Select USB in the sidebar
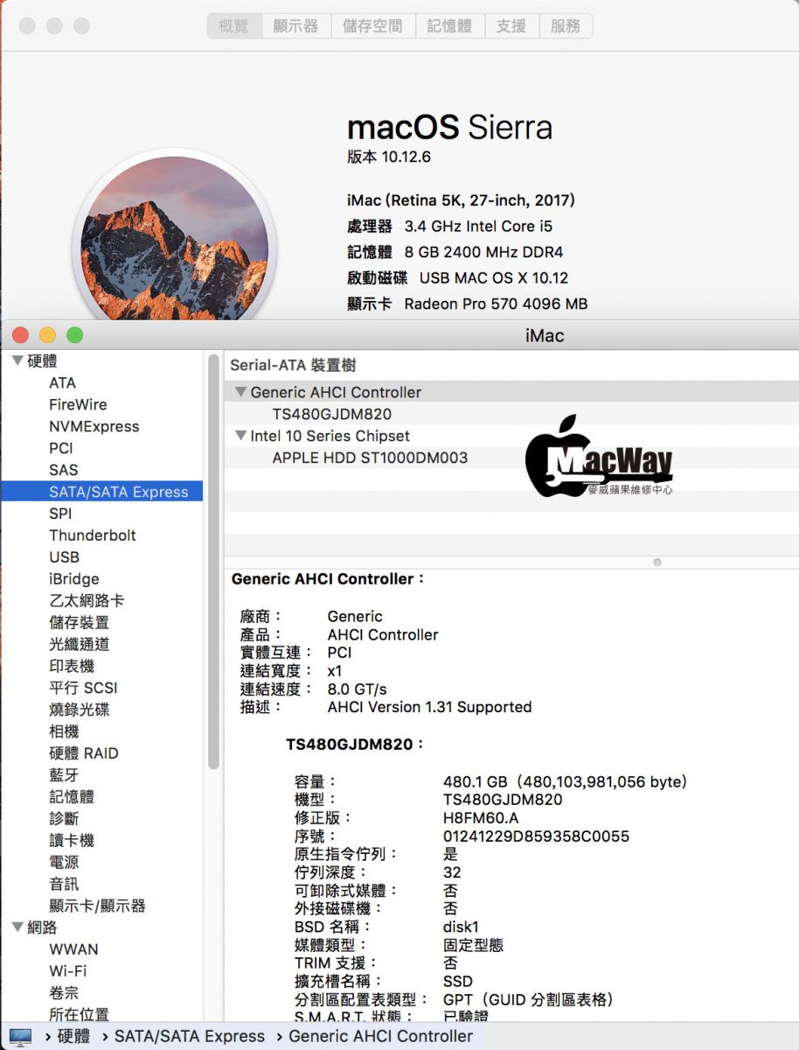Viewport: 799px width, 1050px height. pos(64,557)
